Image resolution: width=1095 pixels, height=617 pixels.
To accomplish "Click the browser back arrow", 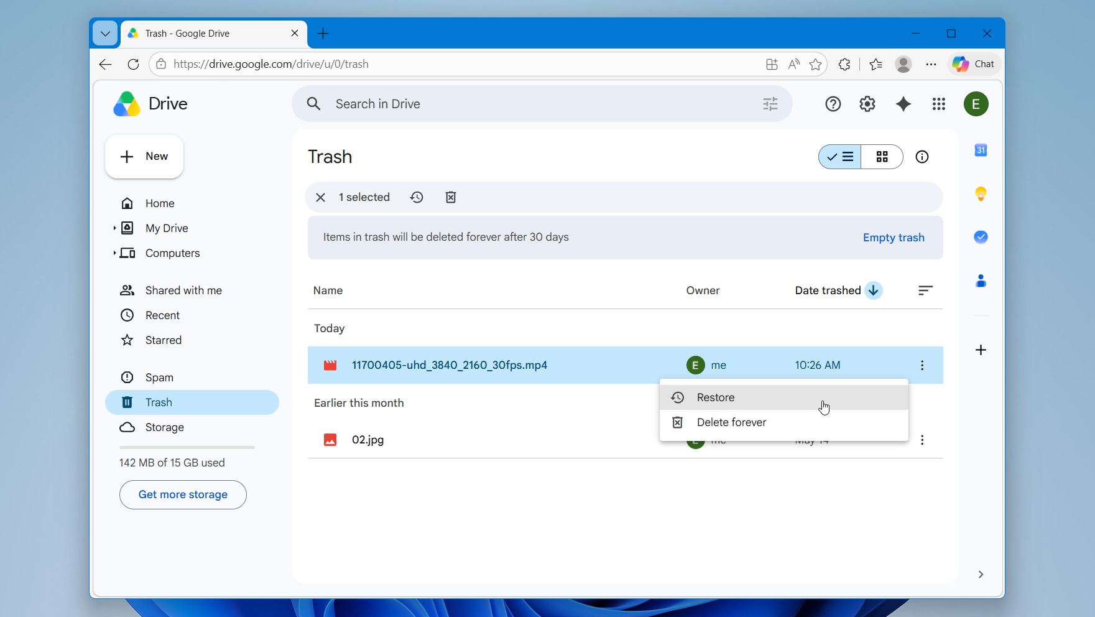I will point(105,64).
